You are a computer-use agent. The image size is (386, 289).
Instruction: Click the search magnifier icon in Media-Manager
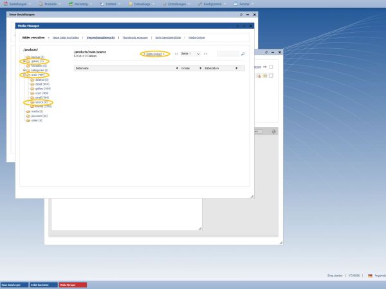tap(243, 54)
